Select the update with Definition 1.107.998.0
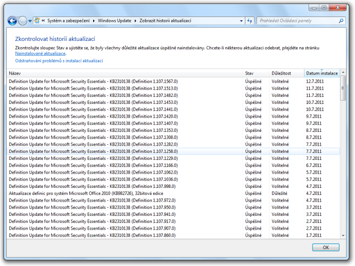 pyautogui.click(x=174, y=187)
